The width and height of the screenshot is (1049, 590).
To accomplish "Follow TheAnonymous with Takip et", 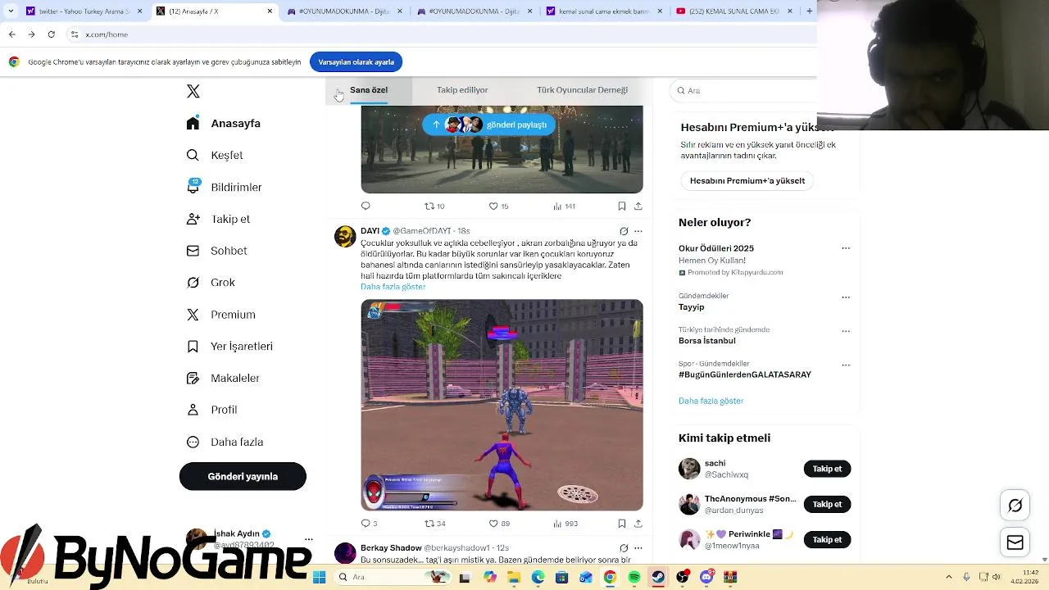I will (827, 504).
